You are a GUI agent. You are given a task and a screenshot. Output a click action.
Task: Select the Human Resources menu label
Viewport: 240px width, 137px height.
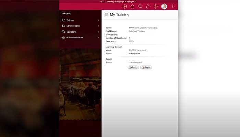(74, 38)
